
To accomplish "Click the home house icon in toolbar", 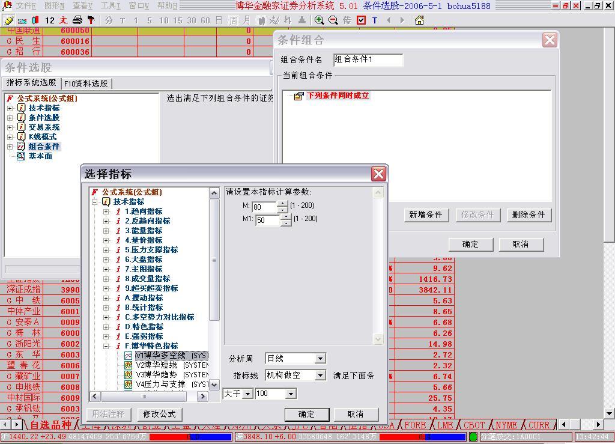I will coord(419,20).
